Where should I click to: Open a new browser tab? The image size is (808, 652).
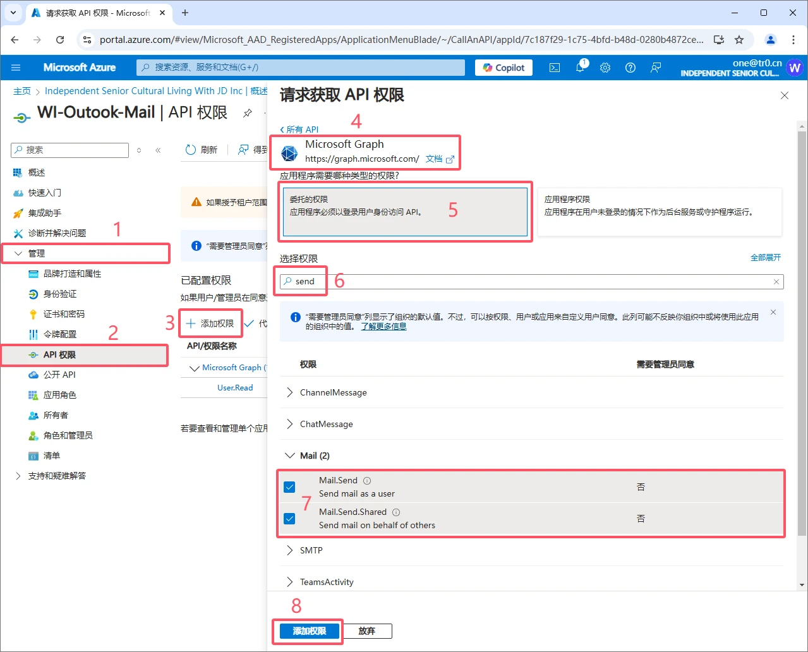pyautogui.click(x=185, y=13)
